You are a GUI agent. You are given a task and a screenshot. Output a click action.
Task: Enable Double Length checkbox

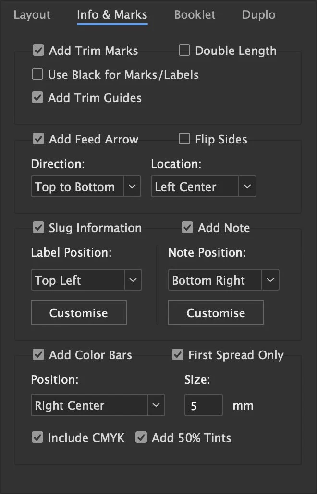tap(184, 50)
